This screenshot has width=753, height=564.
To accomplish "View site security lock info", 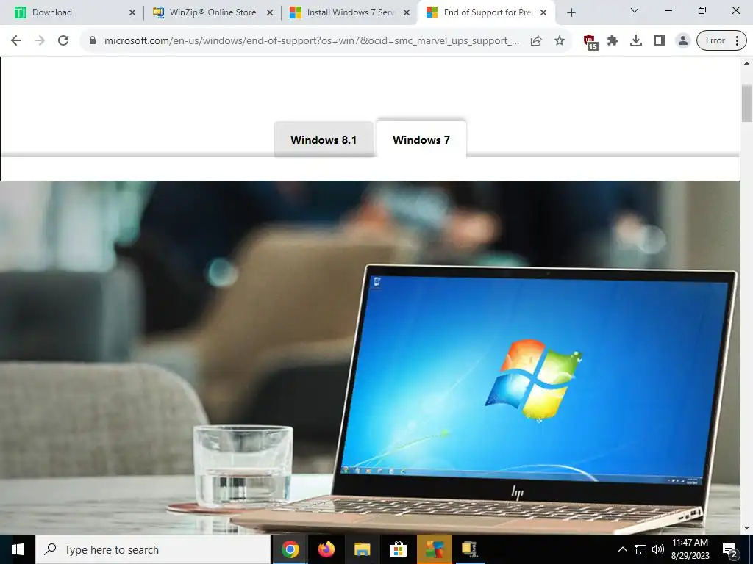I will pos(93,41).
